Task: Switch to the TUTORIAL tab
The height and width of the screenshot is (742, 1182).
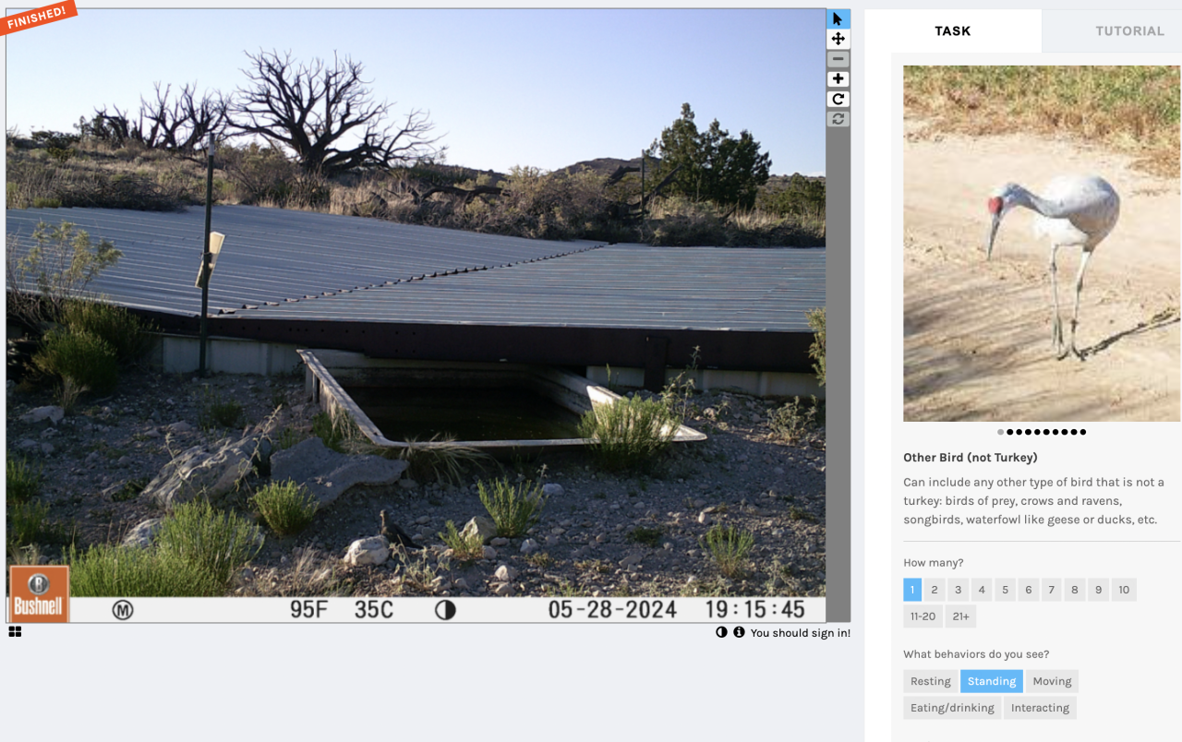Action: click(x=1129, y=30)
